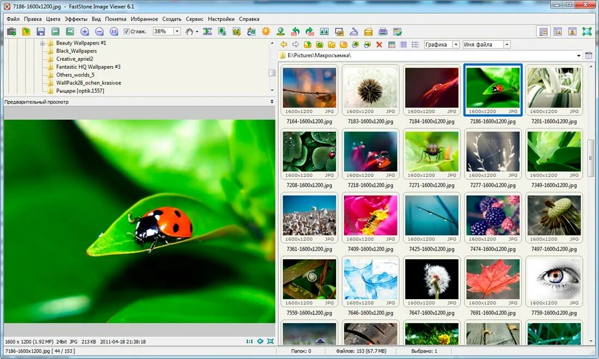599x359 pixels.
Task: Open the Эффекты menu
Action: point(76,19)
